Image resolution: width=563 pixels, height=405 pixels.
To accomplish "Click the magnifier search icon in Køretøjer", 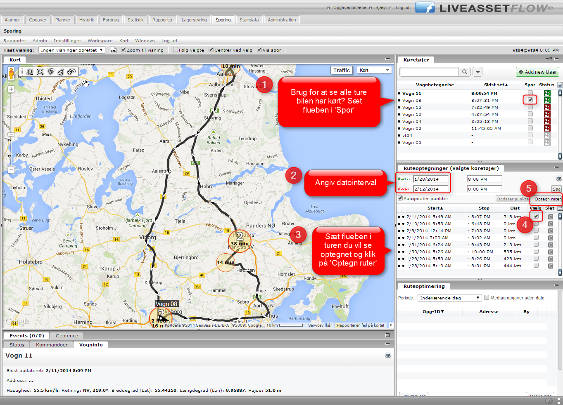I will (465, 72).
